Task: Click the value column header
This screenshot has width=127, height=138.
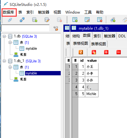Action: (92, 61)
